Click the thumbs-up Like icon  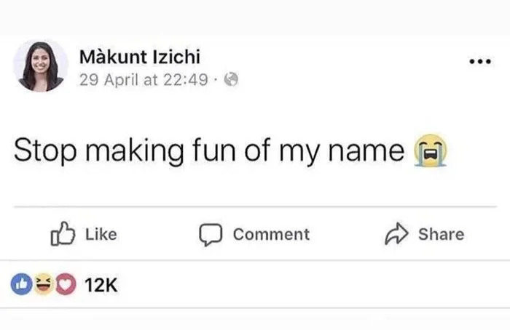pyautogui.click(x=61, y=234)
